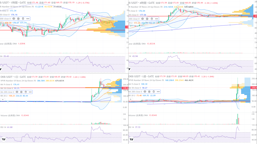Open MA 200 more options on 4時間 chart

click(x=157, y=19)
